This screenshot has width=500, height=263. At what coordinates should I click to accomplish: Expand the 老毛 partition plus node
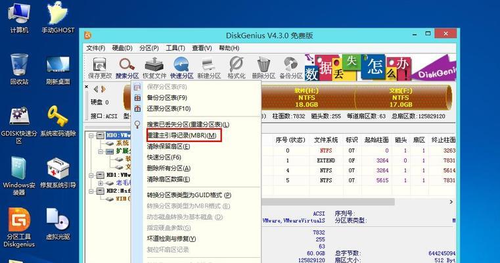(101, 183)
